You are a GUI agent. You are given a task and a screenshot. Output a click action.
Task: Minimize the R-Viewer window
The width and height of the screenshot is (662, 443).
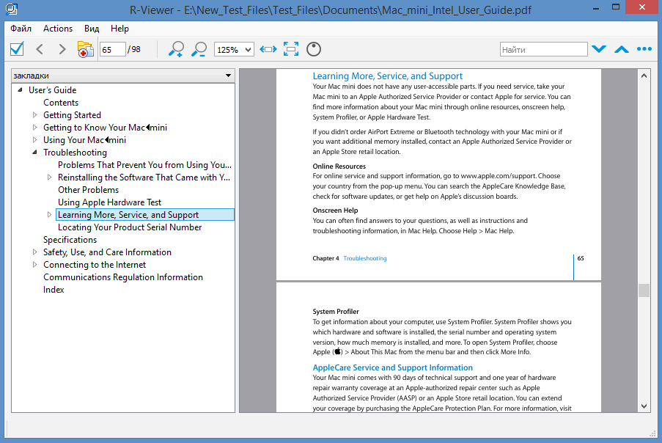pyautogui.click(x=596, y=9)
